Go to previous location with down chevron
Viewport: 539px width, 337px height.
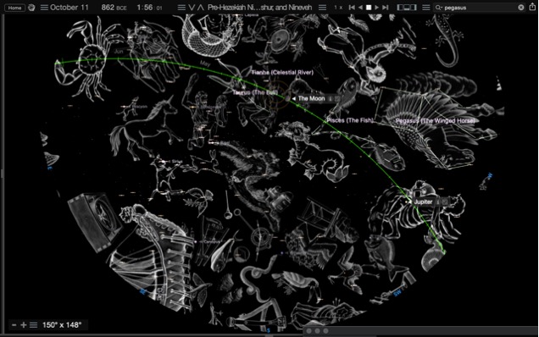pyautogui.click(x=192, y=8)
